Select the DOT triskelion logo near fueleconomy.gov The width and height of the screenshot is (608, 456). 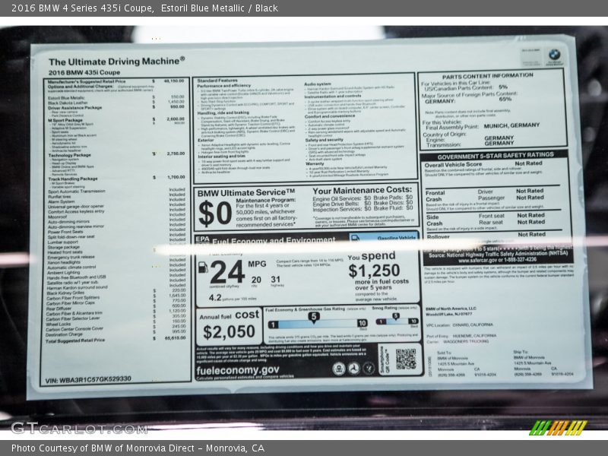click(353, 369)
